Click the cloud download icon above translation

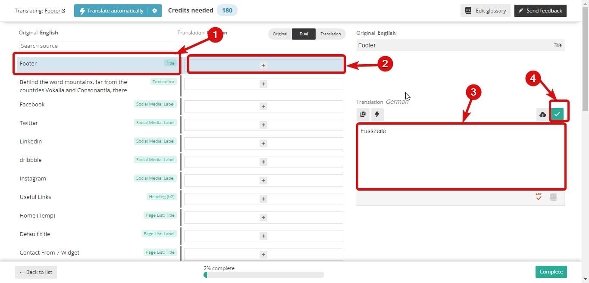(542, 114)
